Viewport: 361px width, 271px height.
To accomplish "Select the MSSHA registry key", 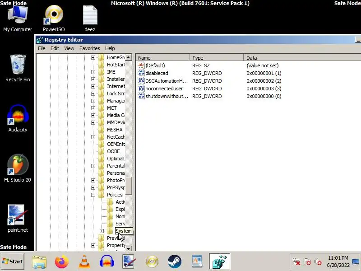I will (x=115, y=130).
